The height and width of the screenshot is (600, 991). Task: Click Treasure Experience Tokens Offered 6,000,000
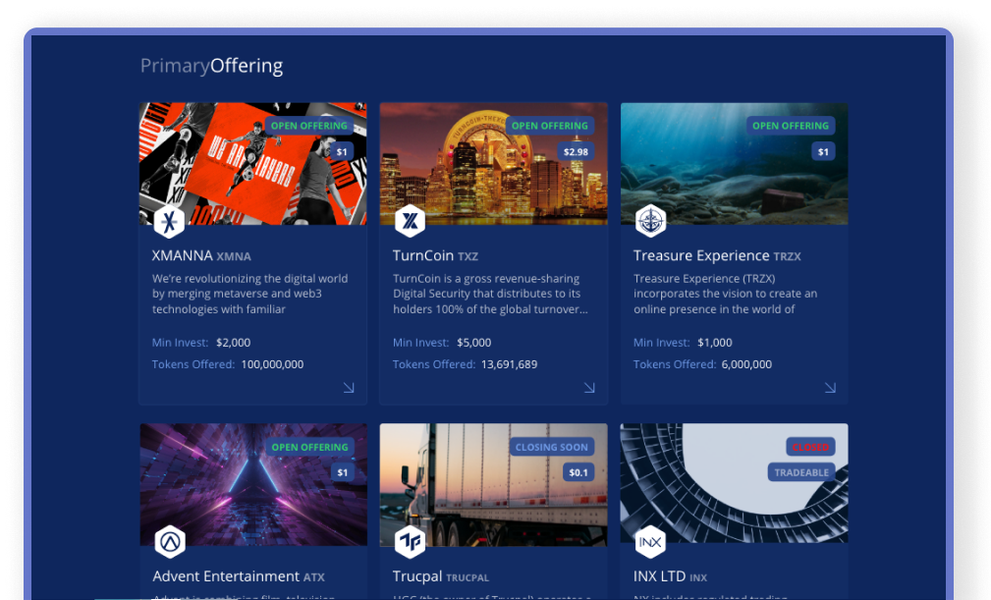[x=746, y=364]
